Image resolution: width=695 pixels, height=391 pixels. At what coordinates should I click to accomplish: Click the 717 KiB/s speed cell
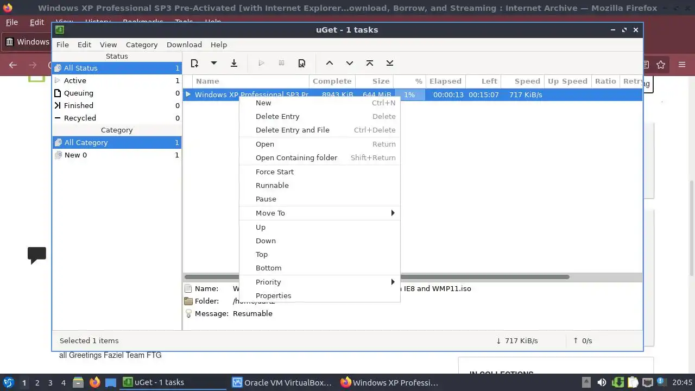pos(526,94)
